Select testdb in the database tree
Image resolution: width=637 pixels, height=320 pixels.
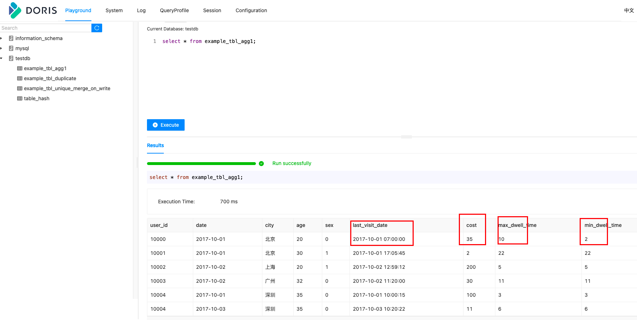click(23, 58)
